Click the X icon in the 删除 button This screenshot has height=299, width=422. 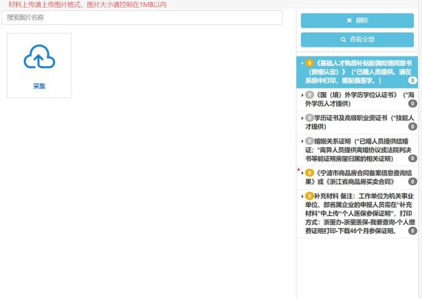pos(349,21)
